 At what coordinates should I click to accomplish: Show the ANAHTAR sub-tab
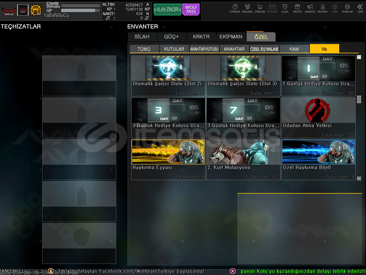point(234,49)
